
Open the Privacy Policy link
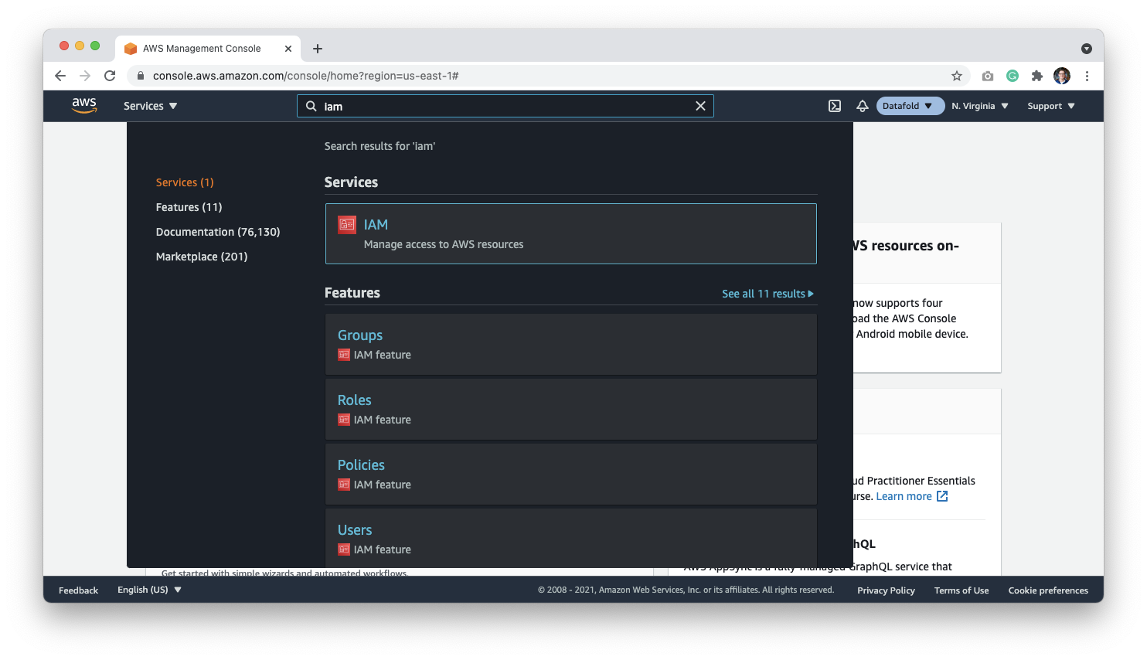click(x=886, y=590)
